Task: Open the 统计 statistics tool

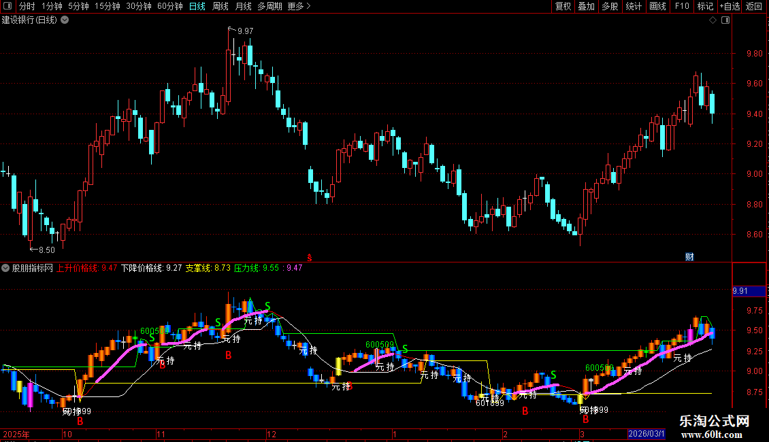Action: coord(634,6)
